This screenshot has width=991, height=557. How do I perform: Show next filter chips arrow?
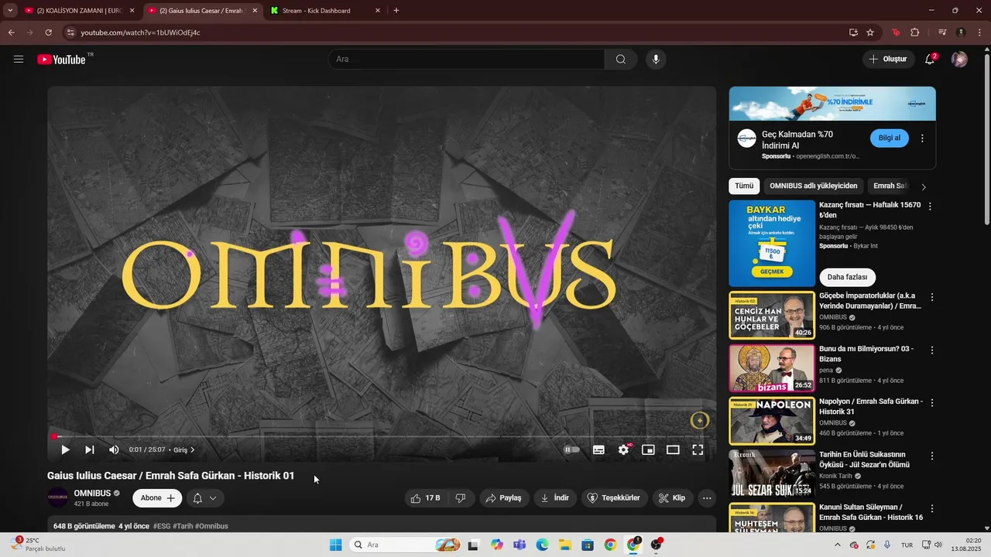pyautogui.click(x=923, y=186)
